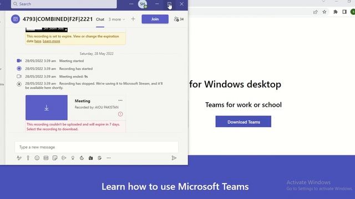Open the Meeting recording options ellipsis

(120, 101)
